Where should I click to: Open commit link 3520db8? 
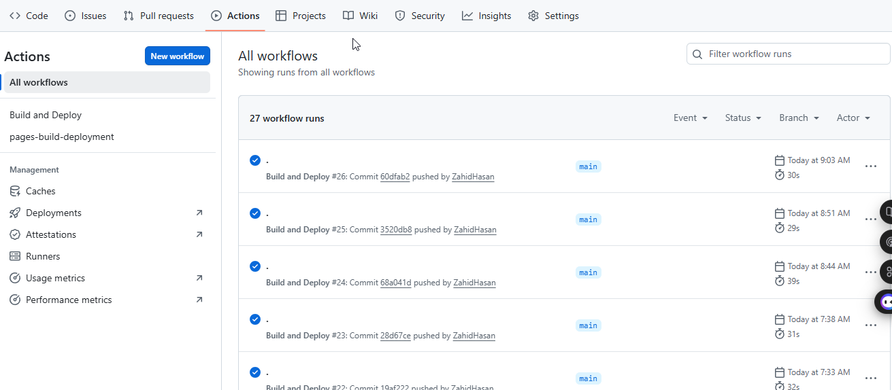tap(396, 230)
